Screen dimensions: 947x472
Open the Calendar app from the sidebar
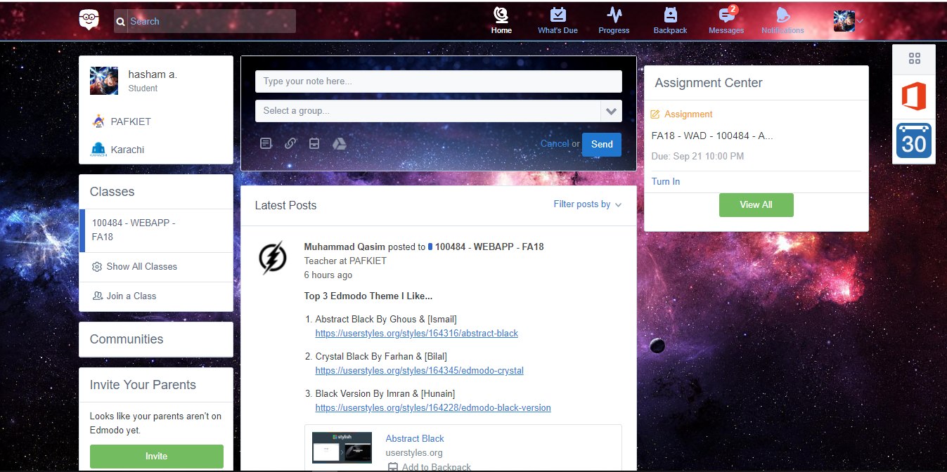coord(913,141)
